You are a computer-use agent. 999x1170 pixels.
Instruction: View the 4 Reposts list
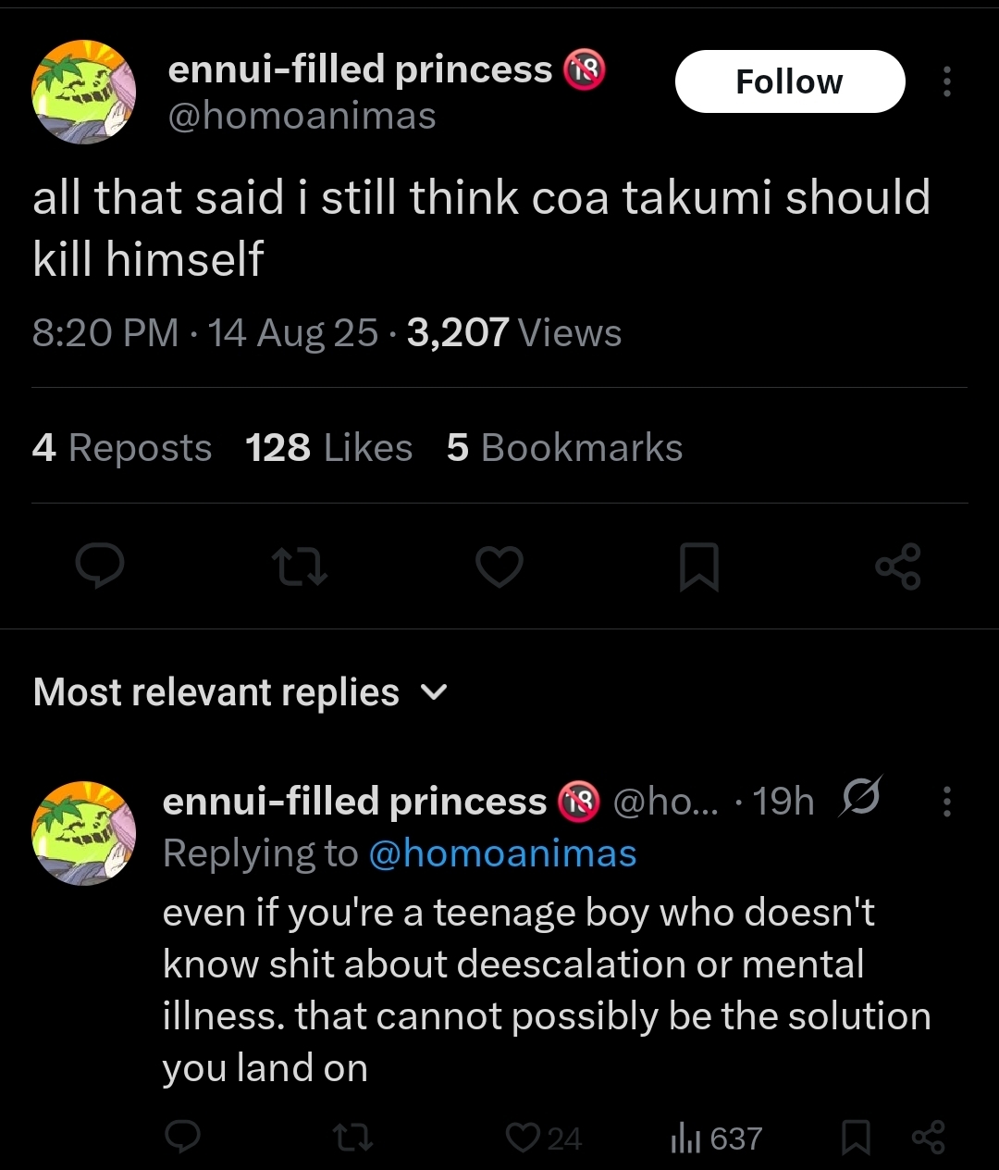point(122,448)
